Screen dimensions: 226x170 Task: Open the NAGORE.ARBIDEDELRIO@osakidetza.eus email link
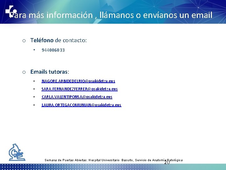pos(78,81)
